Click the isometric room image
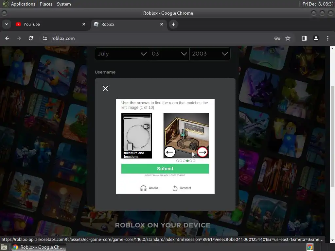Viewport: 335px width, 251px height. click(186, 136)
